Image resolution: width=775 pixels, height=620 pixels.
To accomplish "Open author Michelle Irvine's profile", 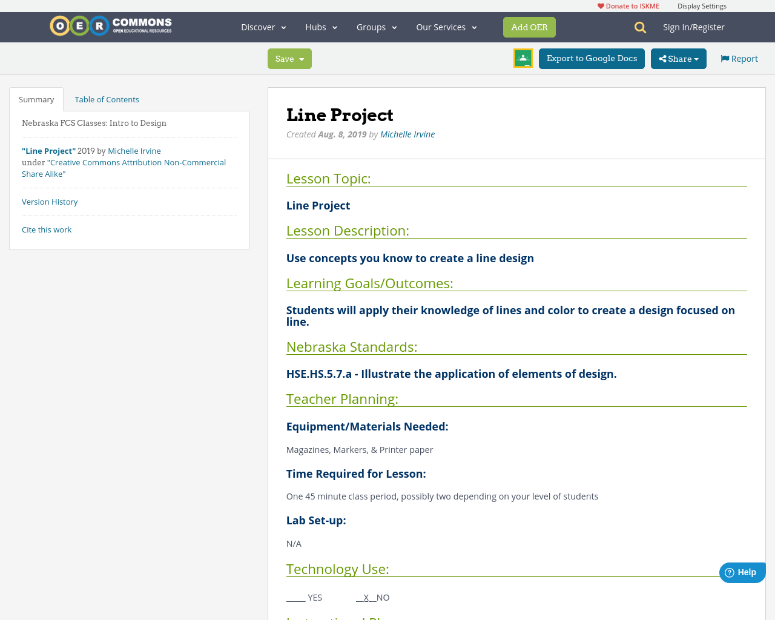I will click(x=407, y=133).
